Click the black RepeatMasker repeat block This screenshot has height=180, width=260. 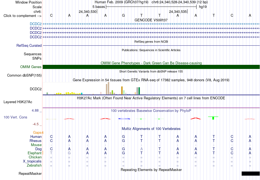(x=251, y=173)
